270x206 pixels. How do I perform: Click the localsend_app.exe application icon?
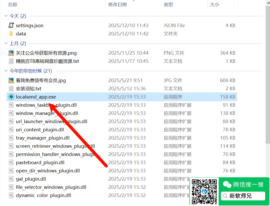11,97
